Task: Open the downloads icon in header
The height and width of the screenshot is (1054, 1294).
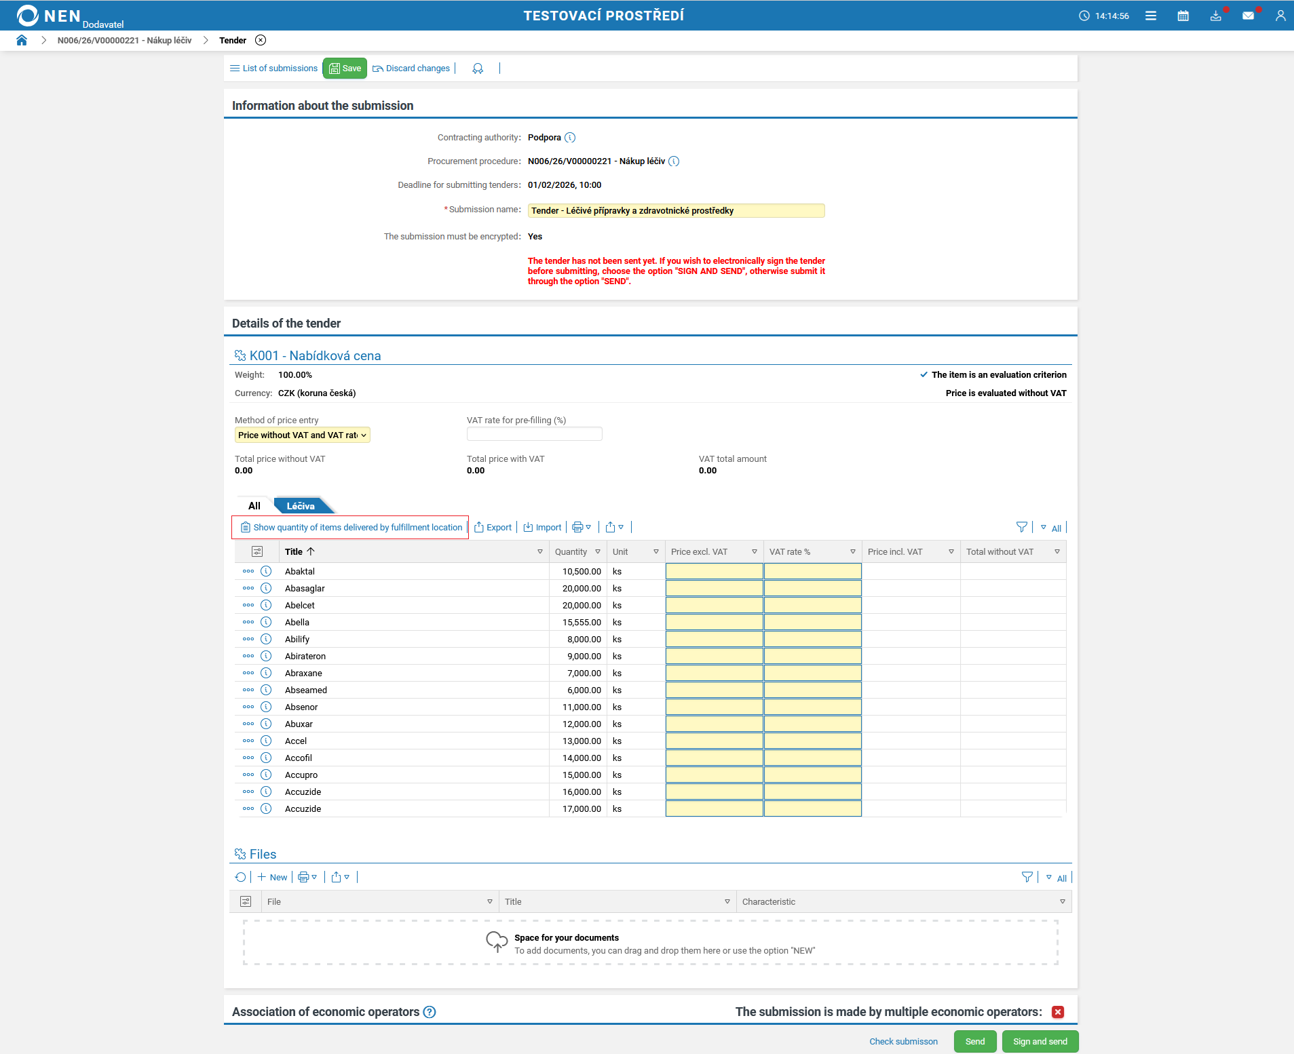Action: [x=1215, y=16]
